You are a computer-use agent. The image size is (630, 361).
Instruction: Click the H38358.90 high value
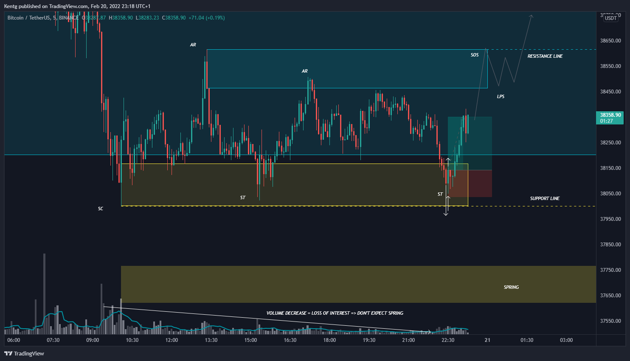pos(121,18)
